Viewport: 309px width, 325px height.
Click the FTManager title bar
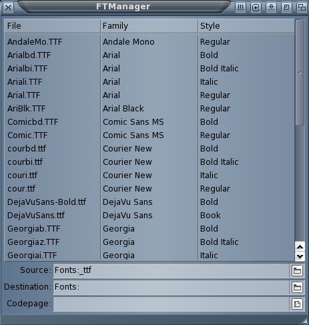click(x=123, y=7)
